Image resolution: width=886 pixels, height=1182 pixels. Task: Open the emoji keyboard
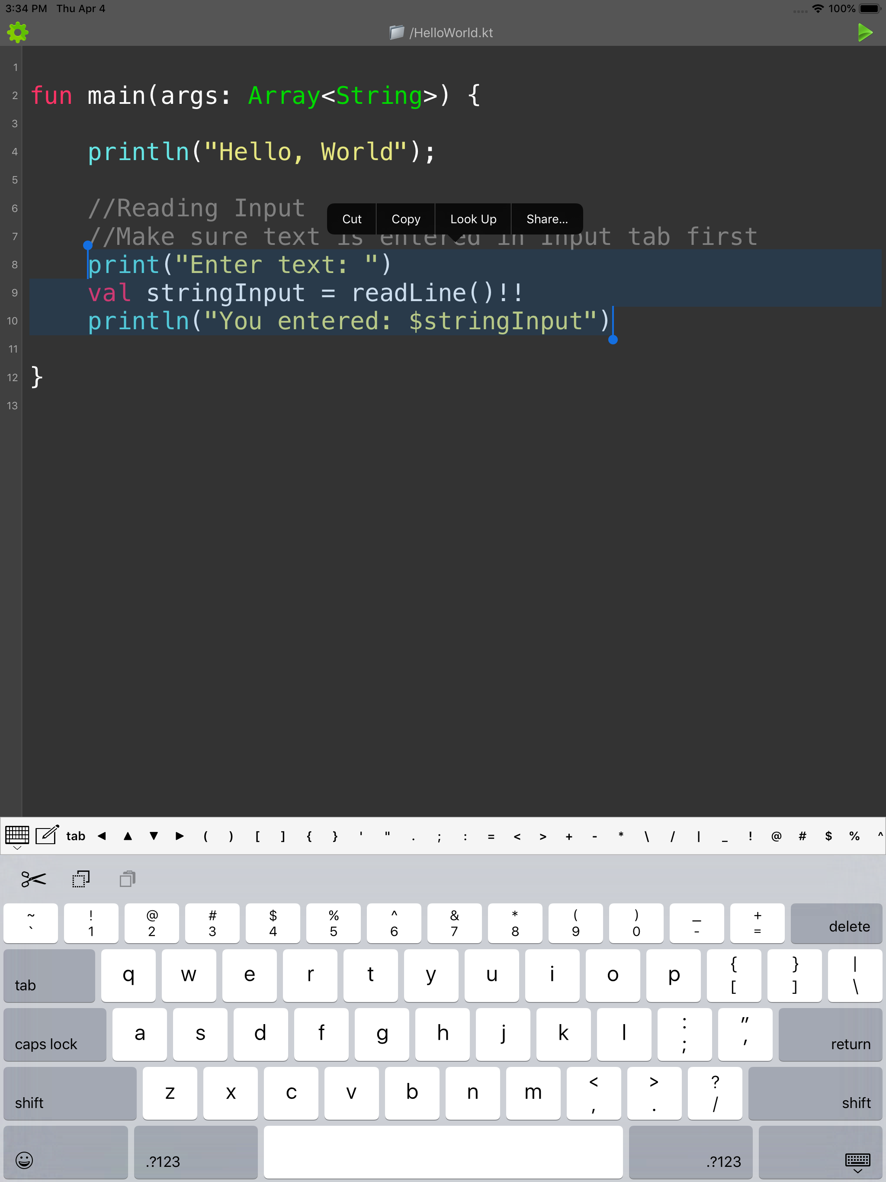coord(66,1152)
